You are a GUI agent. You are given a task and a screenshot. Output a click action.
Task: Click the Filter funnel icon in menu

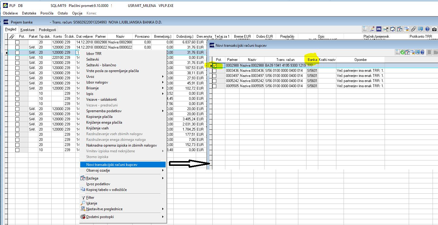[x=83, y=198]
